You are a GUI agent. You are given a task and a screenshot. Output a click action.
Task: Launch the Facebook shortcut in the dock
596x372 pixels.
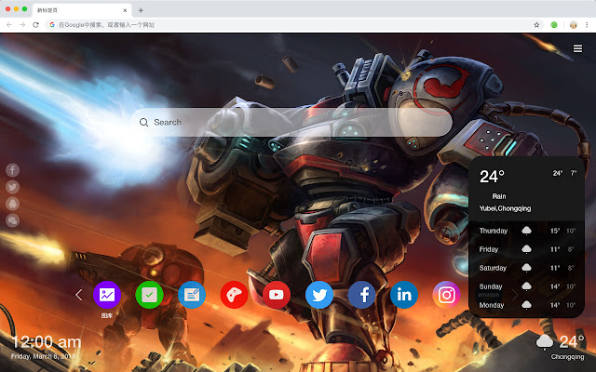361,295
